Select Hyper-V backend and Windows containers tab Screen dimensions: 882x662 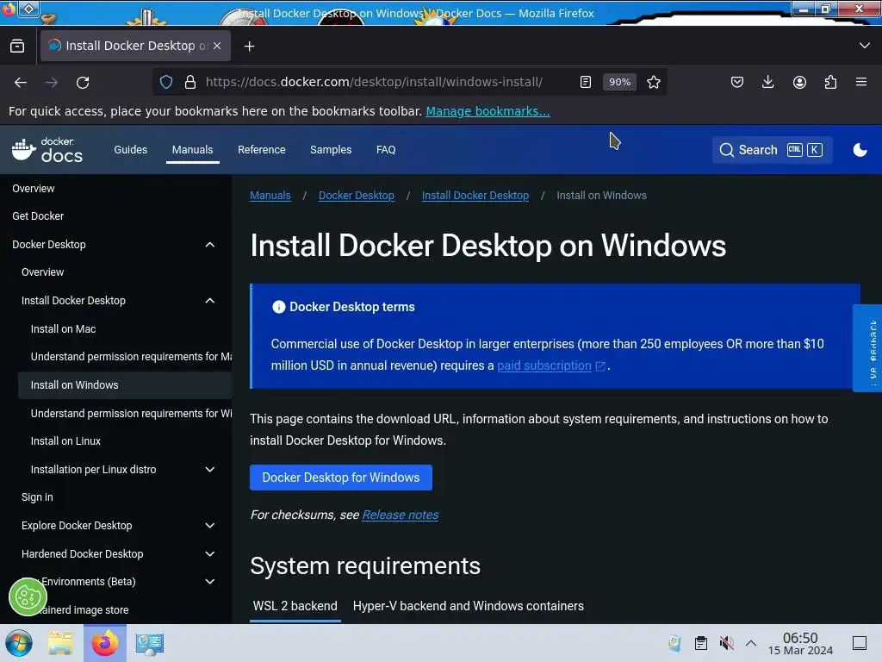point(468,606)
